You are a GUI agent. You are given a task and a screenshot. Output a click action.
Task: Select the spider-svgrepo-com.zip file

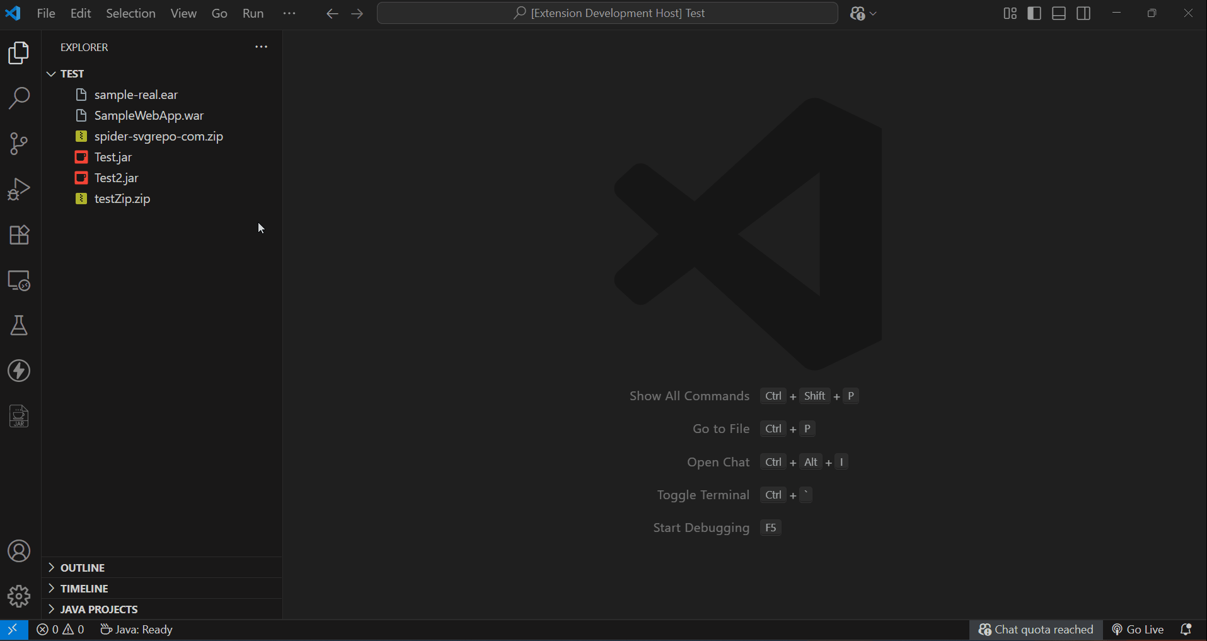[162, 136]
